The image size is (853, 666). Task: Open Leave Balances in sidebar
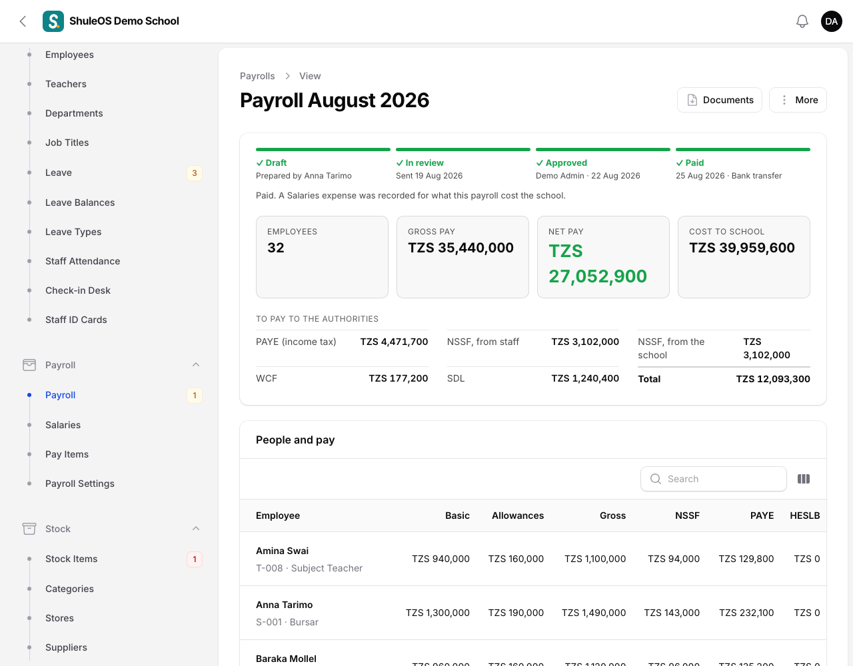tap(80, 202)
